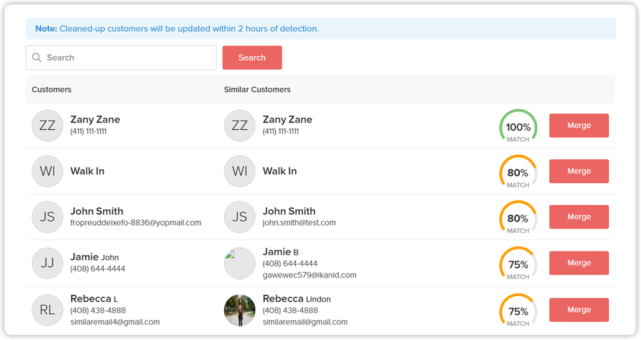Merge Rebecca L with Rebecca Lindon
The image size is (641, 340).
[579, 310]
